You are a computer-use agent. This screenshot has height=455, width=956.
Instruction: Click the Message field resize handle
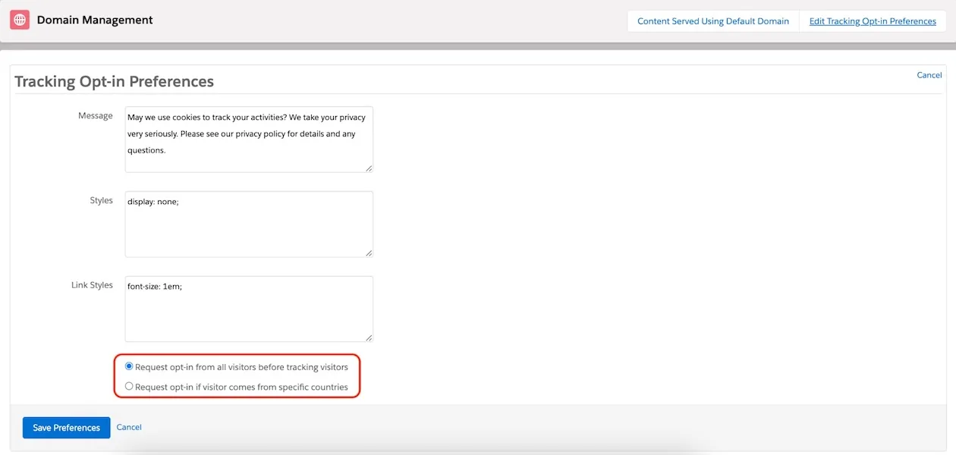pos(369,168)
